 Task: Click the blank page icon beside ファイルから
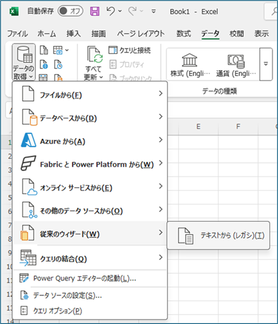[x=28, y=93]
